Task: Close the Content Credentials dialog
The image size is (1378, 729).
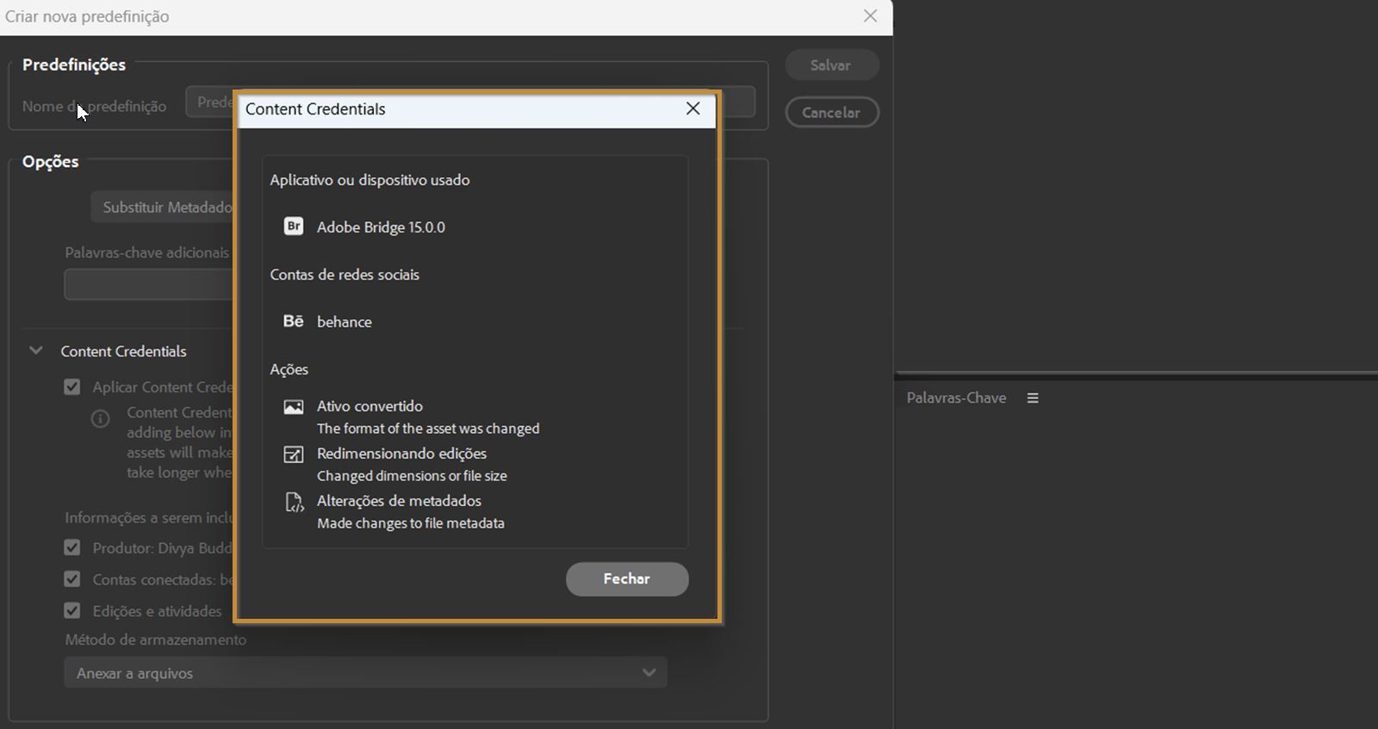Action: [693, 108]
